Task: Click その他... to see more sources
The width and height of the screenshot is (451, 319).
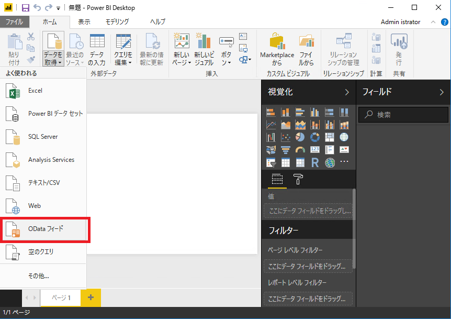Action: [43, 276]
